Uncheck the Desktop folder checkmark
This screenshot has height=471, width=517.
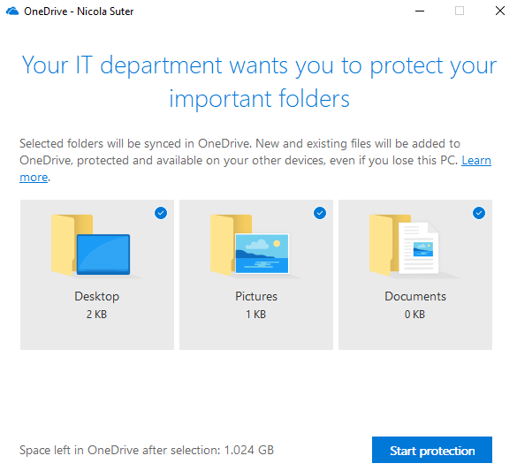click(x=161, y=213)
